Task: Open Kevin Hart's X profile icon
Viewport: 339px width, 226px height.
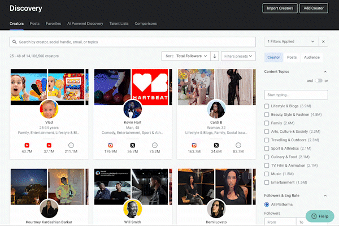Action: tap(133, 145)
